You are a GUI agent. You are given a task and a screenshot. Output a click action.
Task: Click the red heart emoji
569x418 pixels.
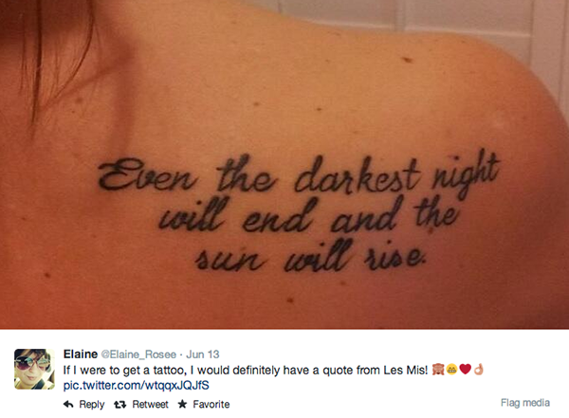pos(466,370)
